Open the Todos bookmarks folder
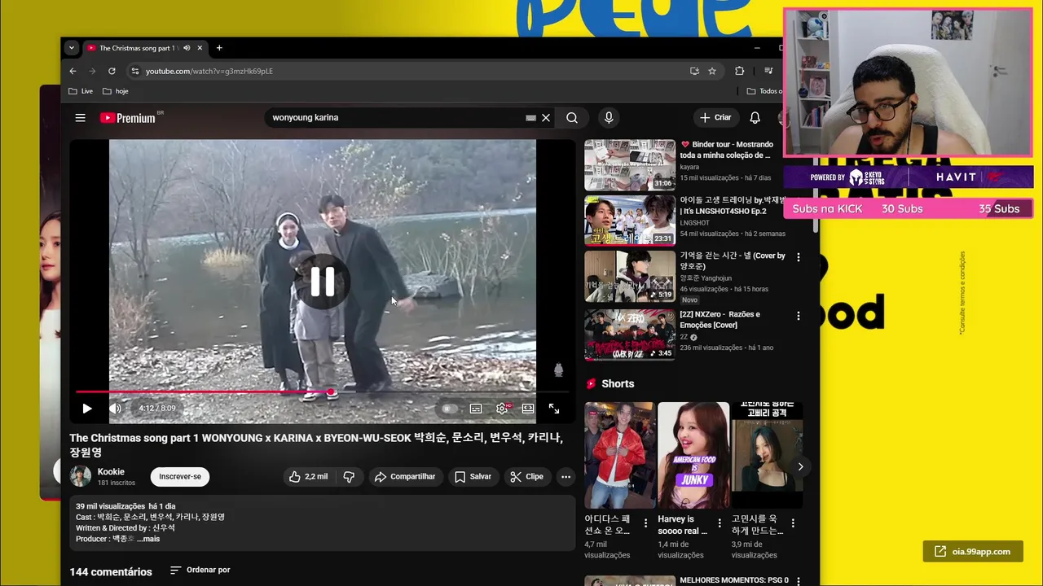Screen dimensions: 1043x586 click(764, 91)
